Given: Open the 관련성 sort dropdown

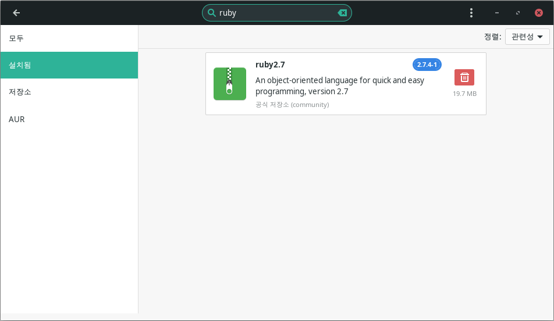Looking at the screenshot, I should point(527,37).
